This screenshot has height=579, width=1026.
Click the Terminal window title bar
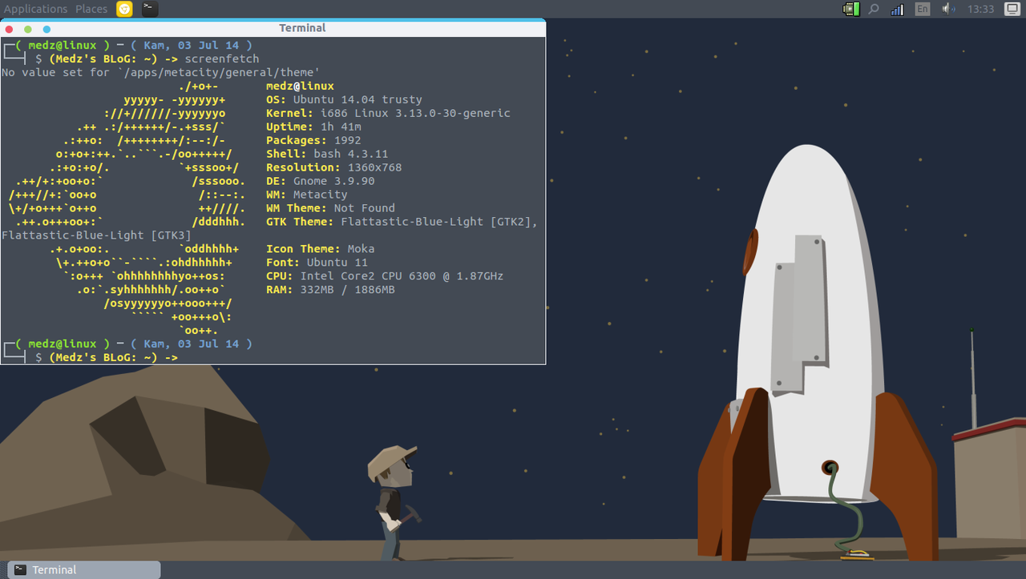[x=302, y=28]
